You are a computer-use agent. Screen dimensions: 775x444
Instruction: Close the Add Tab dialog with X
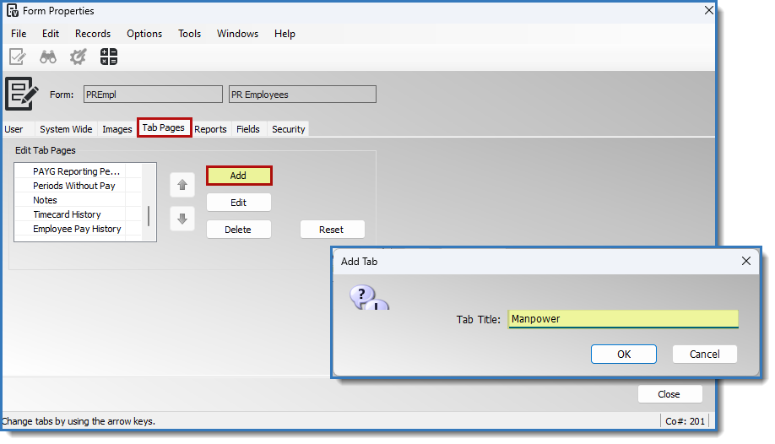click(746, 261)
